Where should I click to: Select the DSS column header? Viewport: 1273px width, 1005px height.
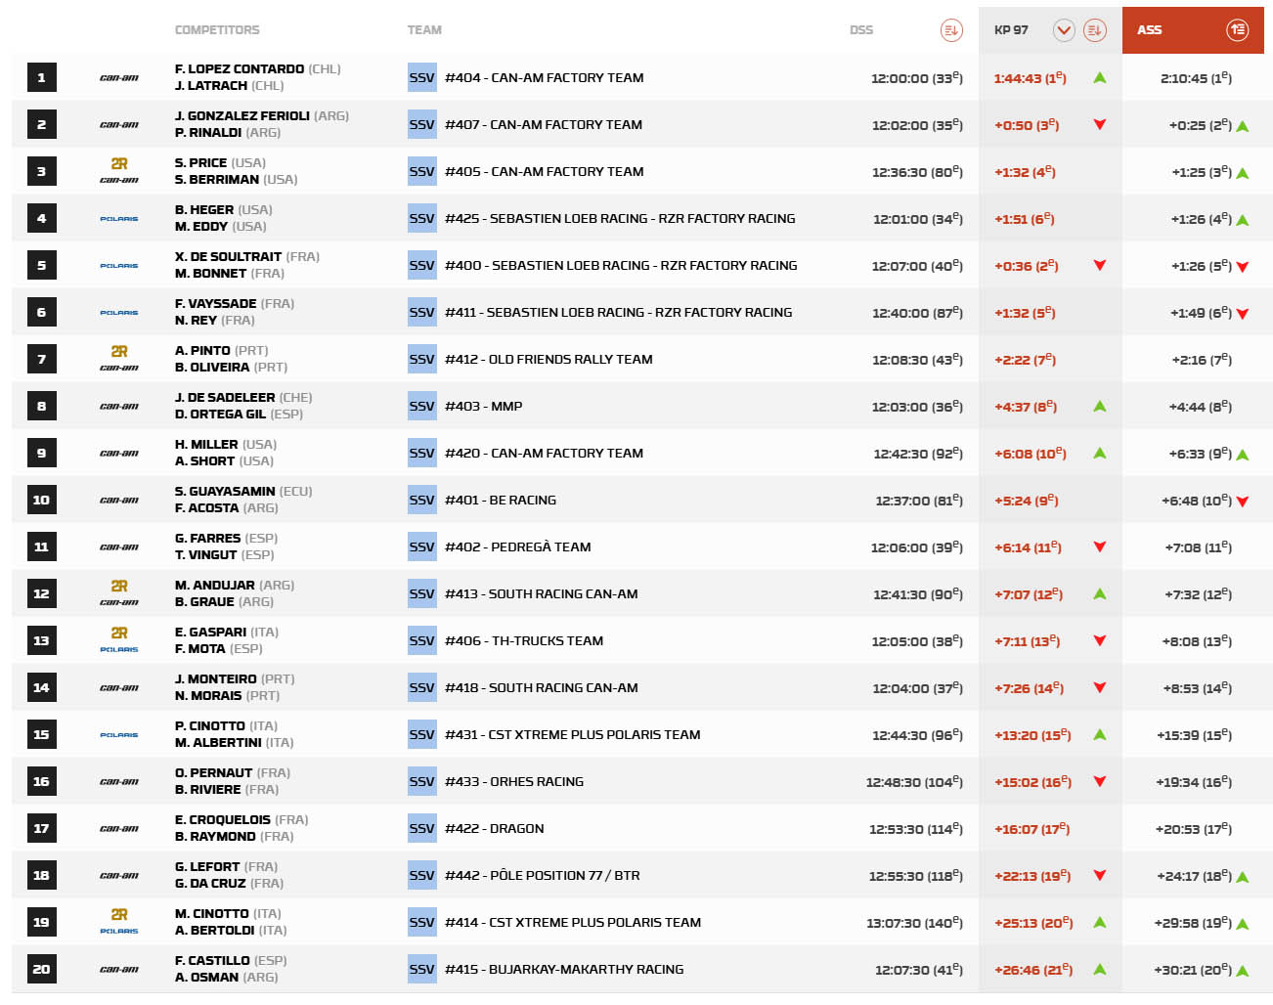[860, 30]
